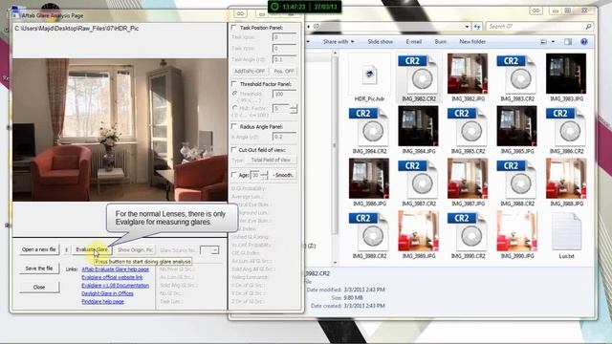Viewport: 612px width, 344px height.
Task: Select IMG_3985.JPG thumbnail
Action: tap(517, 126)
